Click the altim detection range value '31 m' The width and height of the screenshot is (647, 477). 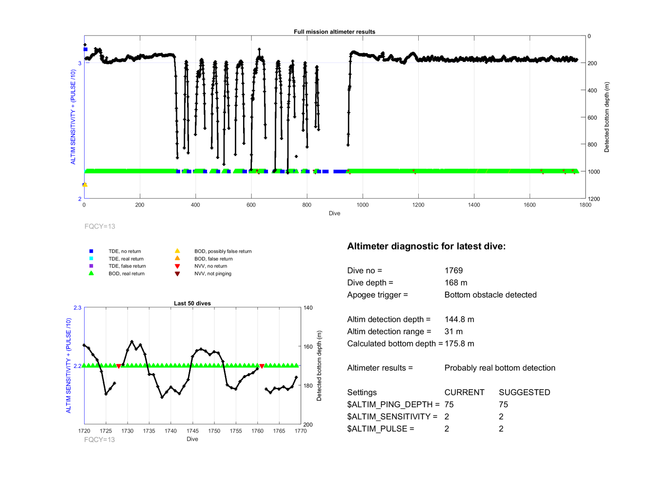coord(453,331)
